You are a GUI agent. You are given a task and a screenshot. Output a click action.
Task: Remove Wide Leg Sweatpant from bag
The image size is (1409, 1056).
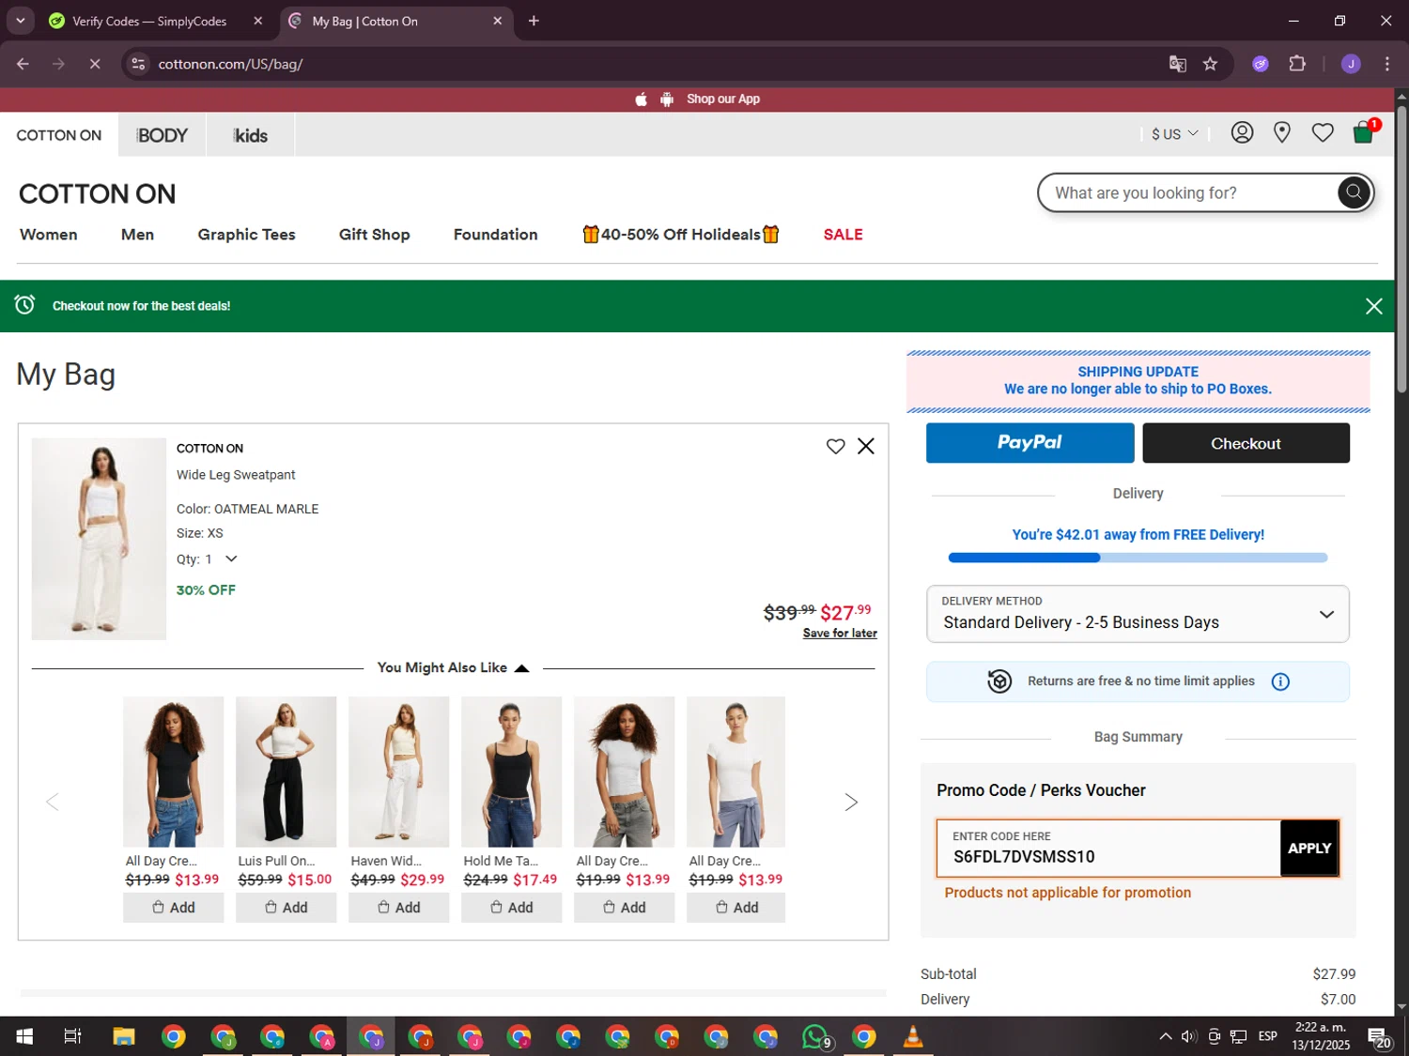point(866,447)
